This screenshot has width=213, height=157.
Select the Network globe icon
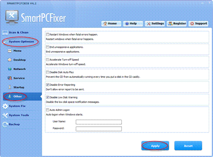tap(10, 69)
